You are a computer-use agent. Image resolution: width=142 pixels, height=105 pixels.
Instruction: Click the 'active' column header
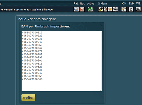[91, 4]
